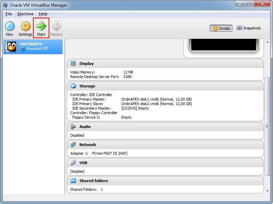Click the Shared Folders: 1 count
This screenshot has width=273, height=204.
tap(102, 189)
